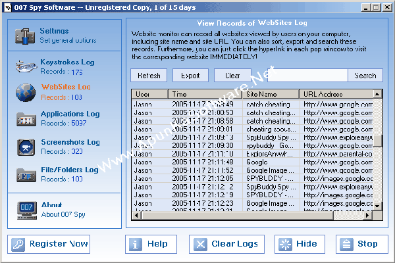The image size is (395, 263).
Task: Click the icon on the Stop button
Action: click(346, 245)
